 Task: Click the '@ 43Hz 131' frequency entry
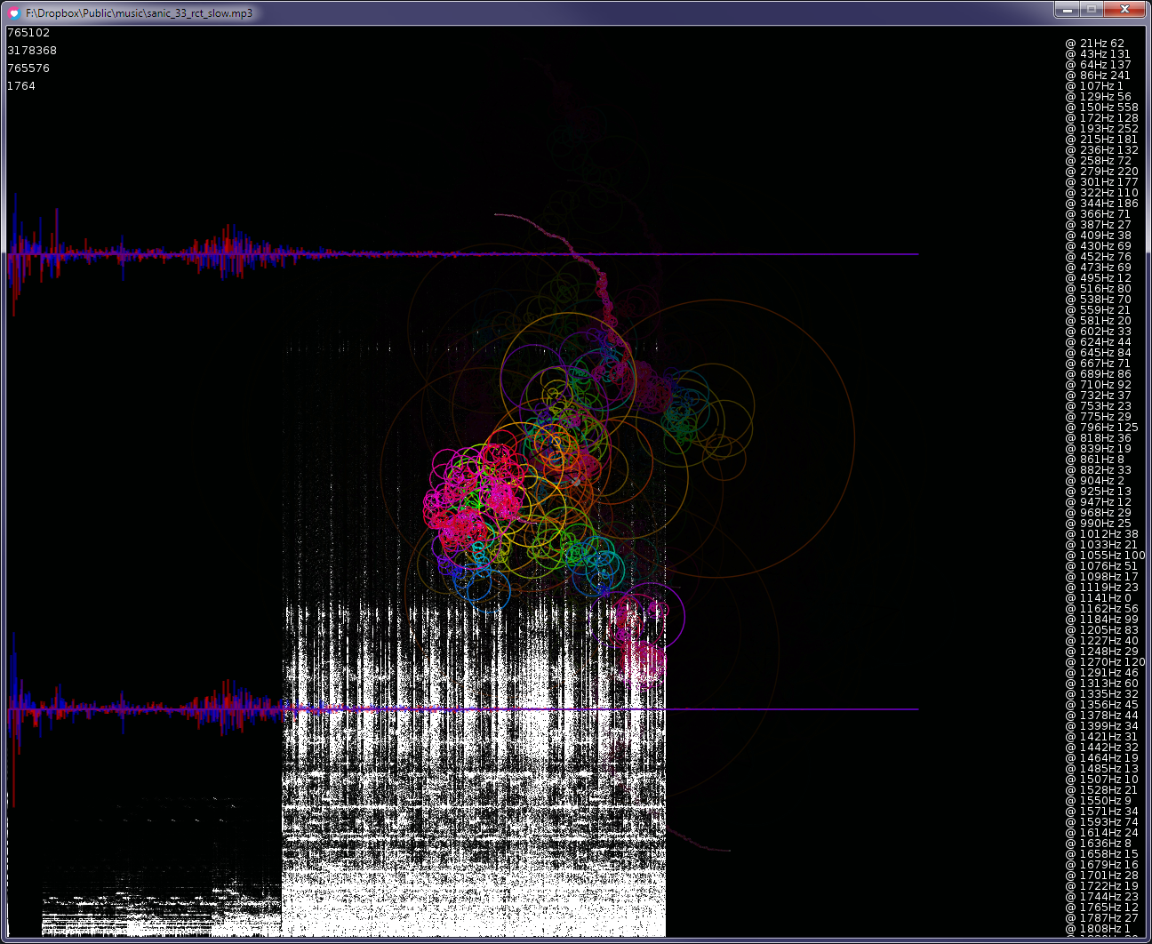1099,54
